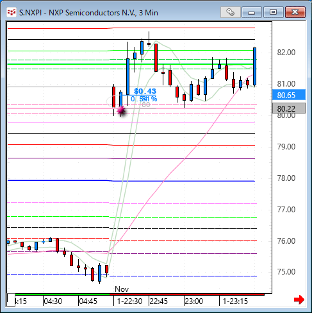
Task: Minimize the NXPI chart window
Action: (252, 12)
